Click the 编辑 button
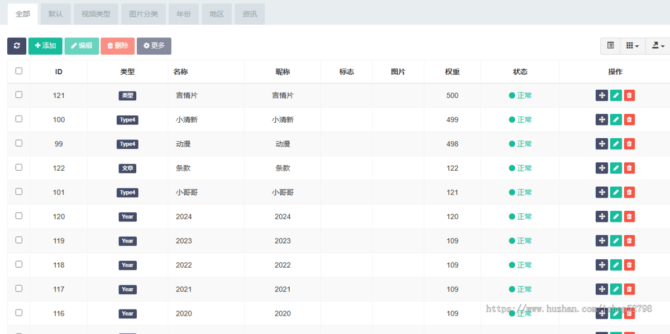This screenshot has height=334, width=670. [x=82, y=46]
